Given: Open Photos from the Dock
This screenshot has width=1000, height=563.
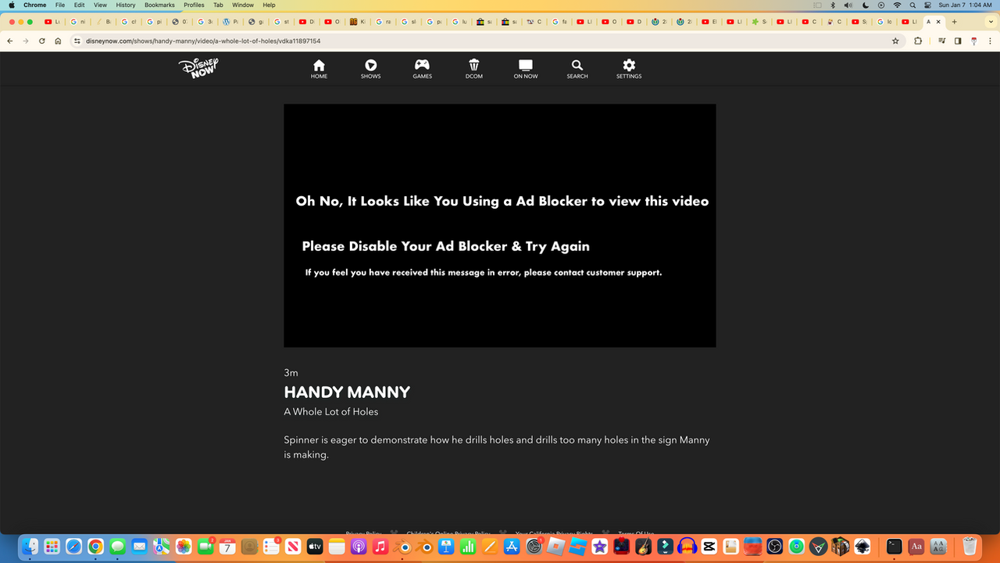Looking at the screenshot, I should click(x=184, y=546).
